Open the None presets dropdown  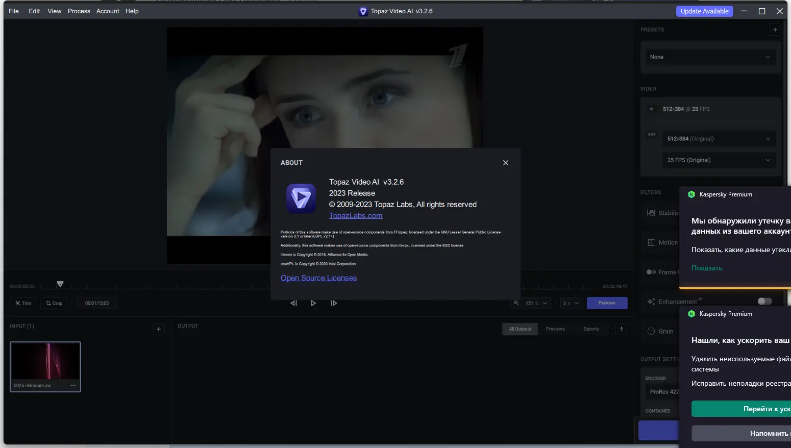coord(709,57)
